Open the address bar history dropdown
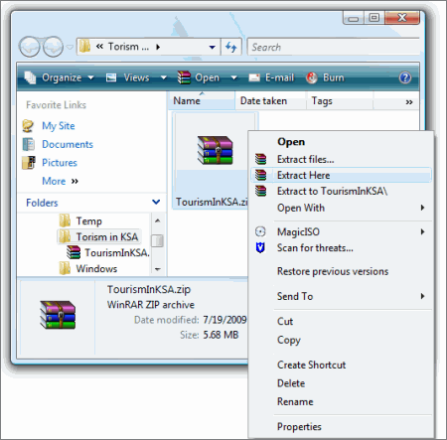Image resolution: width=447 pixels, height=440 pixels. (x=213, y=47)
